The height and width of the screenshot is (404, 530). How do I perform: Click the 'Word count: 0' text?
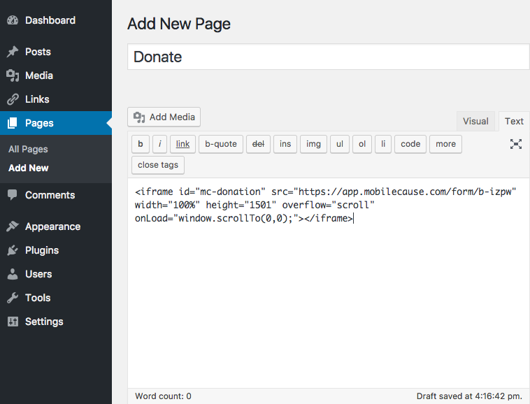click(163, 396)
